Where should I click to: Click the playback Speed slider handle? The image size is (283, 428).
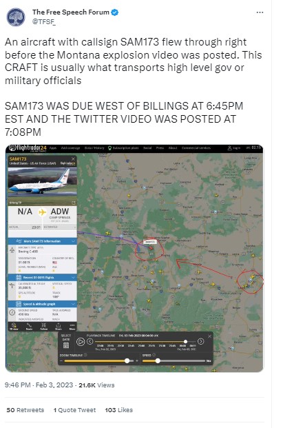coord(158,360)
